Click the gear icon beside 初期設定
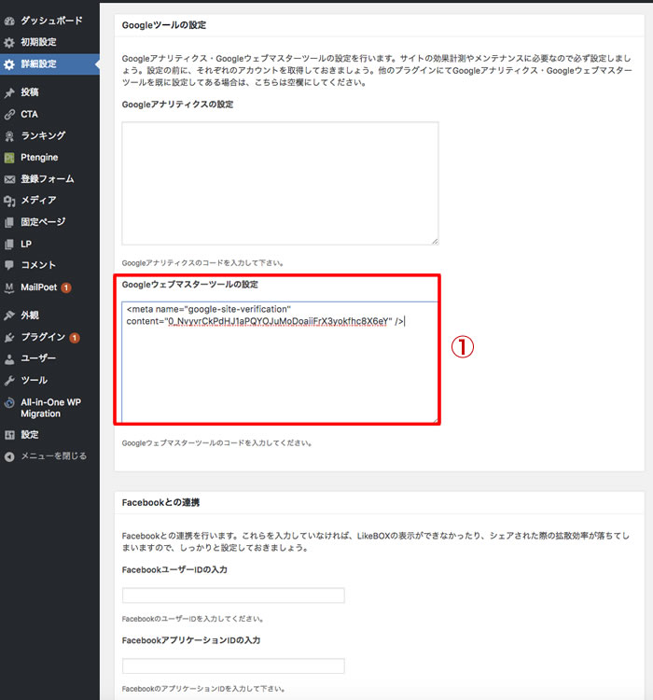The height and width of the screenshot is (700, 653). 9,42
